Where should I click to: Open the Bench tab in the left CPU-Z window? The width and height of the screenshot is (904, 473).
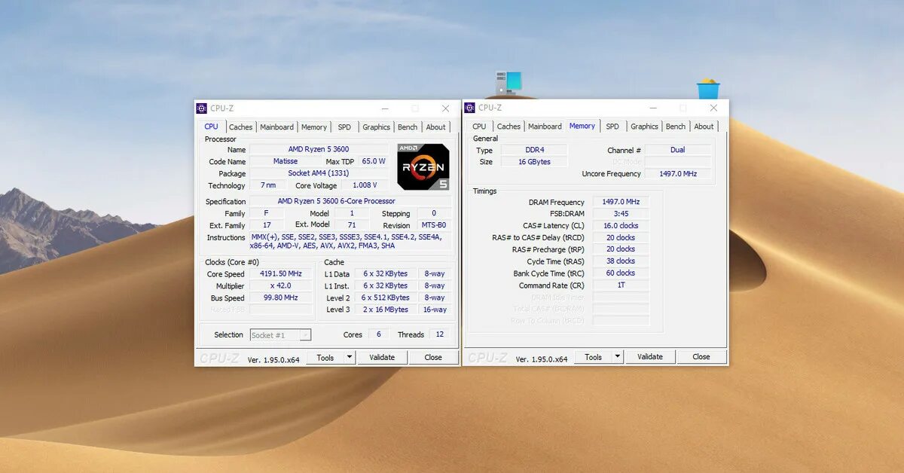click(408, 127)
